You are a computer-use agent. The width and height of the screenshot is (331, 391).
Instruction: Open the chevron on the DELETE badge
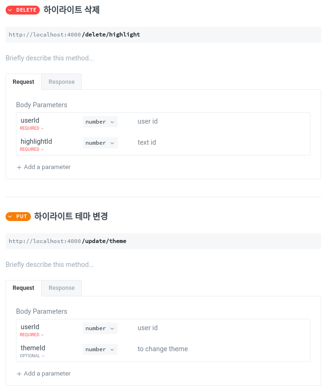pyautogui.click(x=9, y=10)
